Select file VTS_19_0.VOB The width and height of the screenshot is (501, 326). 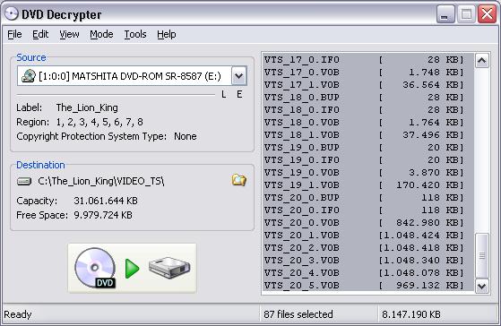click(x=368, y=173)
